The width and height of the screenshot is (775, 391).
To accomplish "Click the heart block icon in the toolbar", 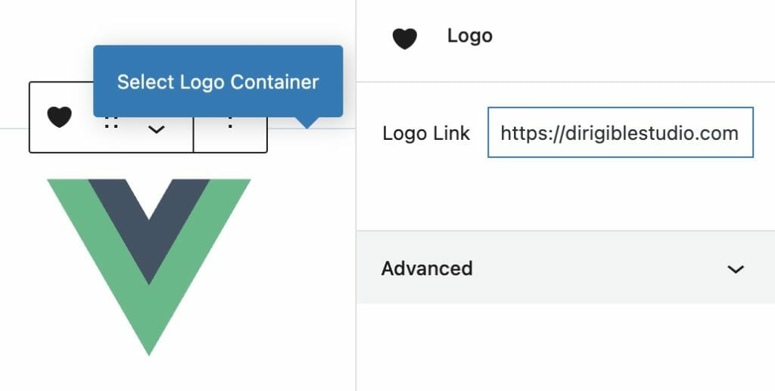I will pos(59,117).
